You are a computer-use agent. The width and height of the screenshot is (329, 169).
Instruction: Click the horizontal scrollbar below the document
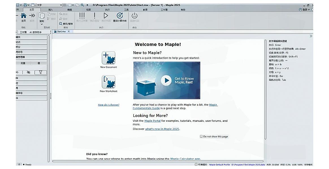pos(158,161)
